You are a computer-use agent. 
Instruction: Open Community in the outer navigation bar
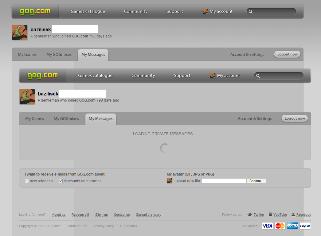pyautogui.click(x=136, y=11)
